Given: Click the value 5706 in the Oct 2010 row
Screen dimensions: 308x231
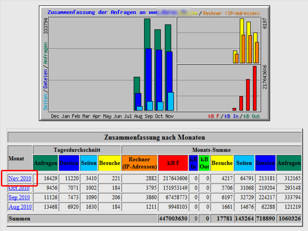Looking at the screenshot, I should click(227, 188).
